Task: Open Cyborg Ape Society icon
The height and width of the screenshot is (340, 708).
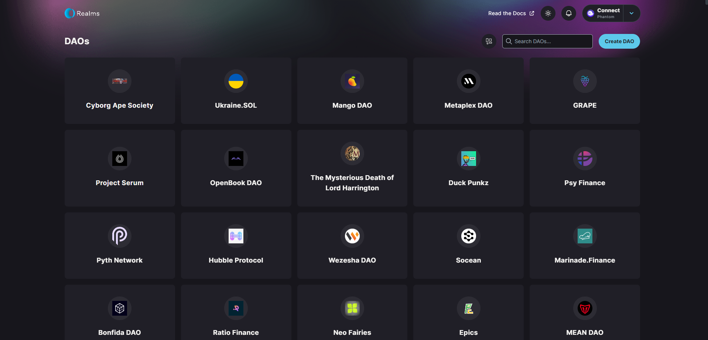Action: 120,81
